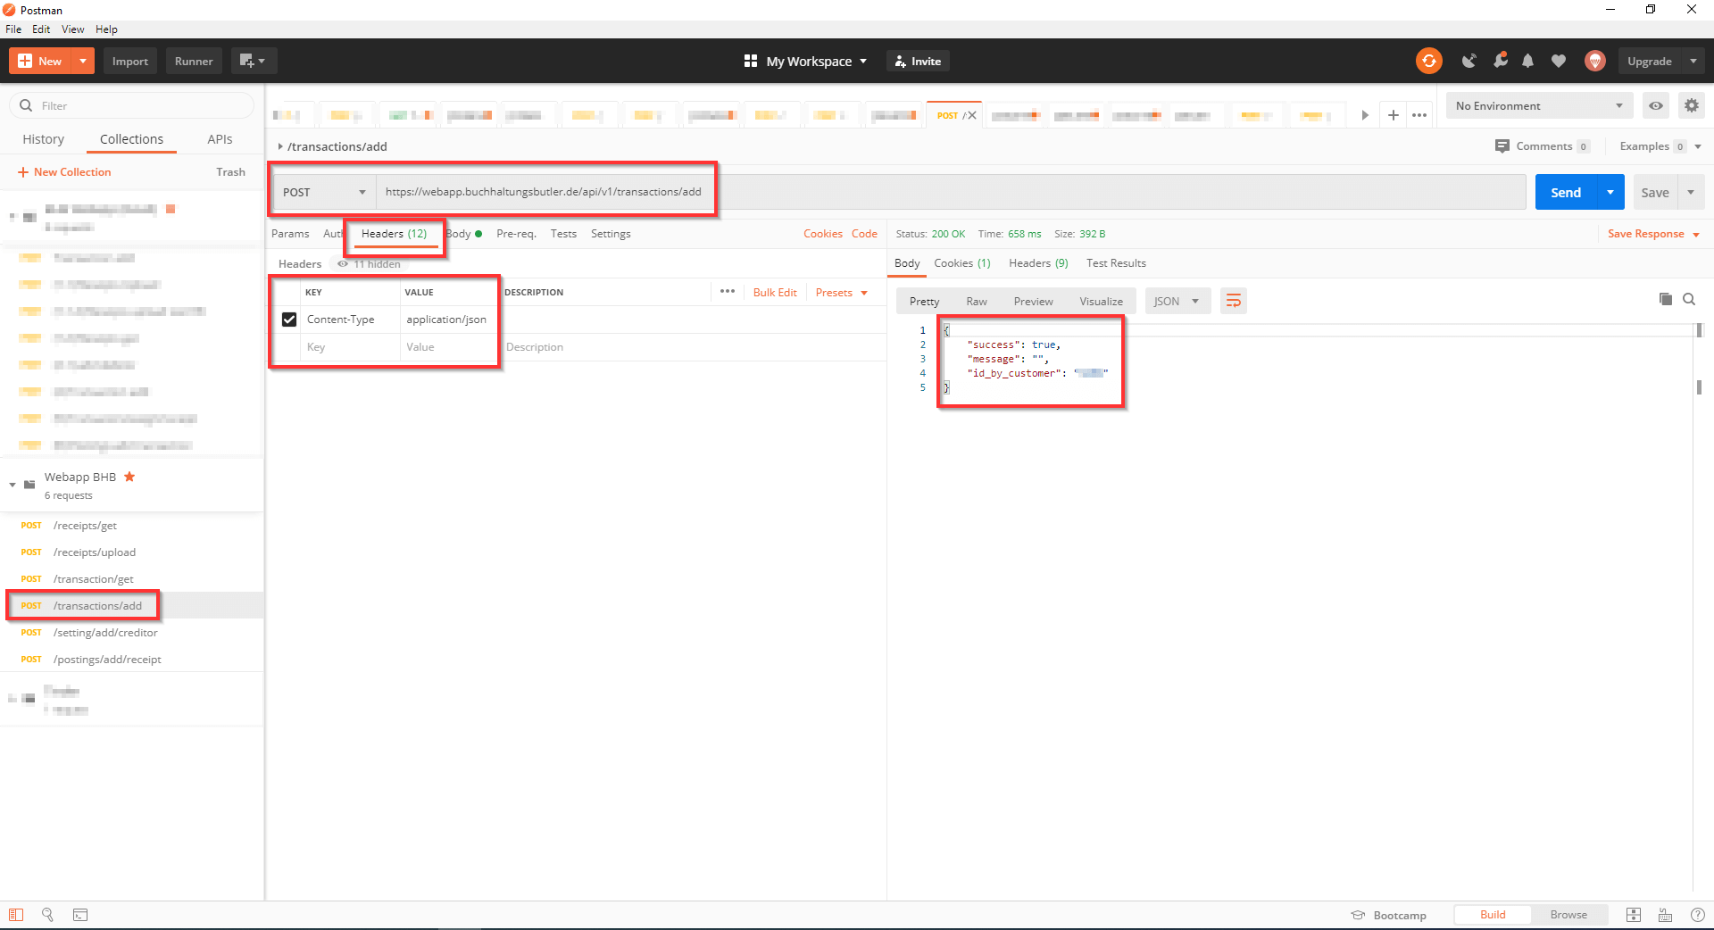
Task: Open the Cookies tab in response pane
Action: tap(961, 263)
